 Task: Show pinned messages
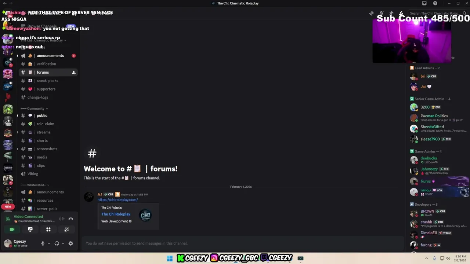pos(391,14)
